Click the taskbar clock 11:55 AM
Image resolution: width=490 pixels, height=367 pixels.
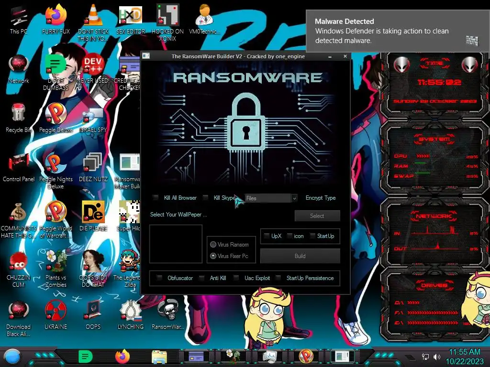coord(464,352)
